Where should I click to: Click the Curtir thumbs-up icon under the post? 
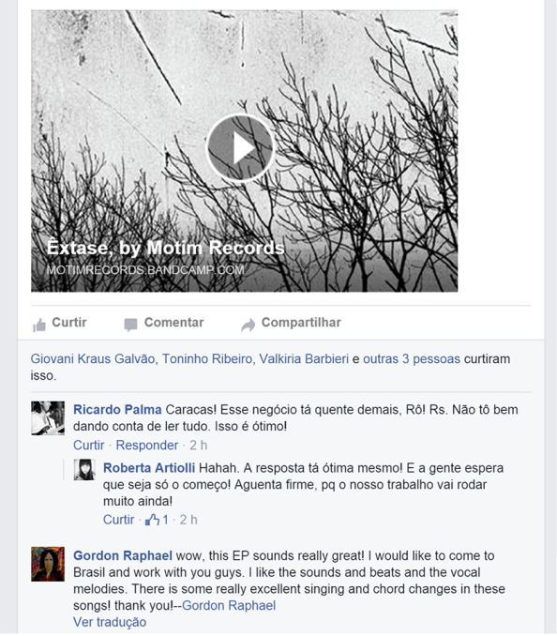coord(39,325)
